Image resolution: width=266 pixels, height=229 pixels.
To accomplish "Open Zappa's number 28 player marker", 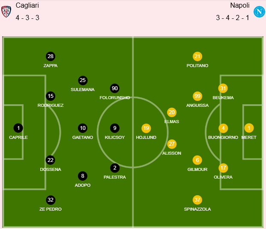I will pyautogui.click(x=51, y=56).
